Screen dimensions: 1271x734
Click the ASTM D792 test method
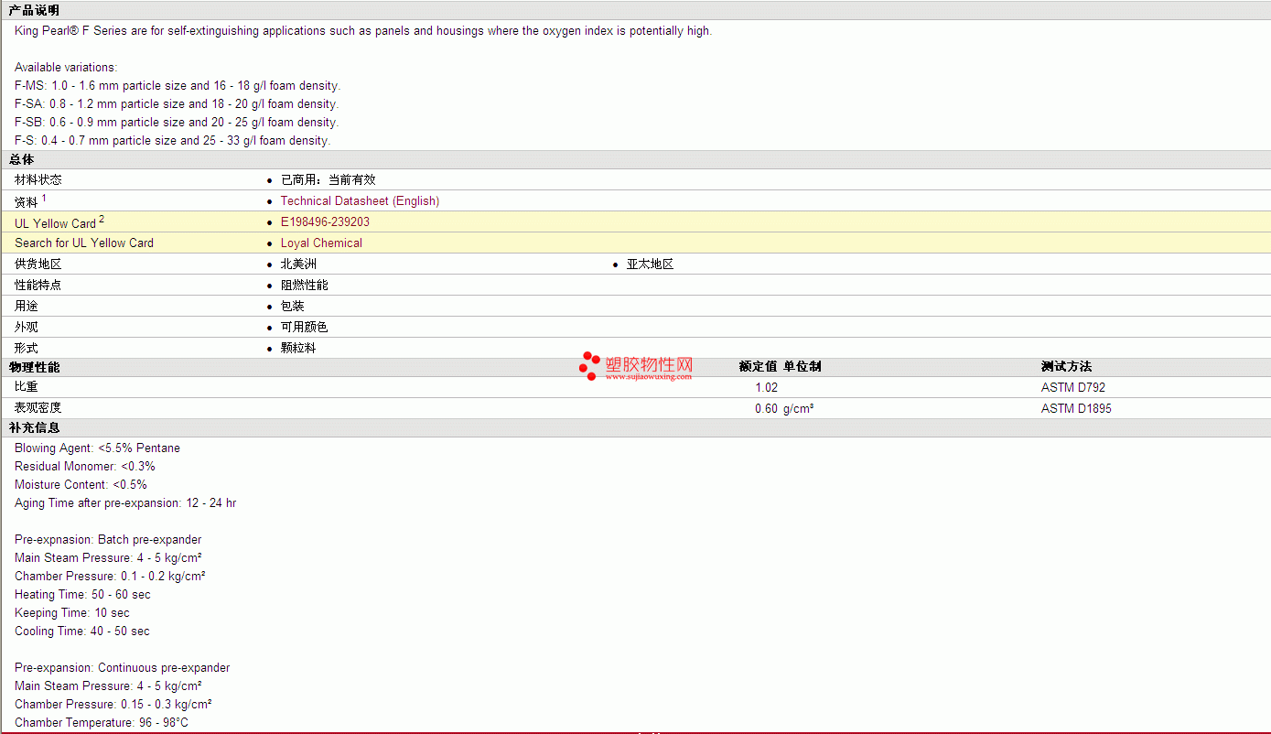1073,387
